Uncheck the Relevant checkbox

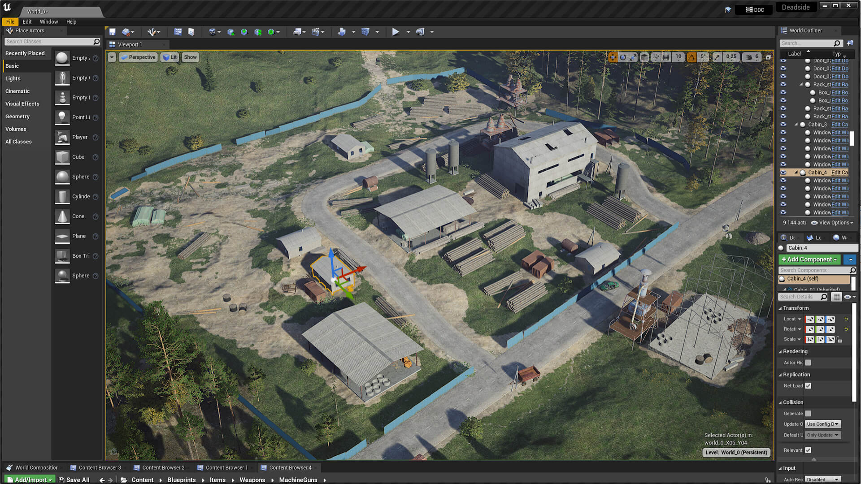[808, 450]
